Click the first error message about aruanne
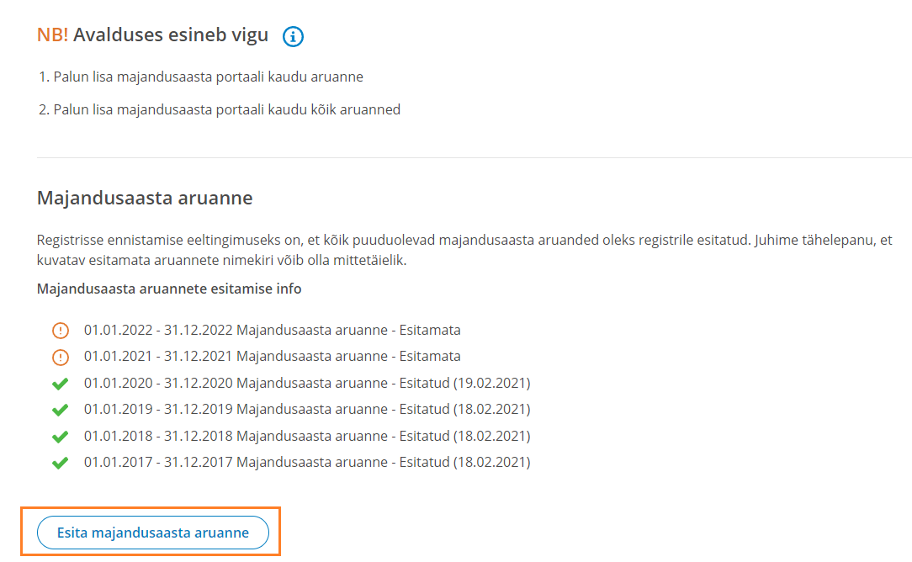The width and height of the screenshot is (912, 562). point(201,77)
